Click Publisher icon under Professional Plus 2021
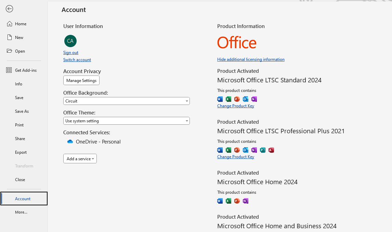This screenshot has height=232, width=392. click(262, 150)
